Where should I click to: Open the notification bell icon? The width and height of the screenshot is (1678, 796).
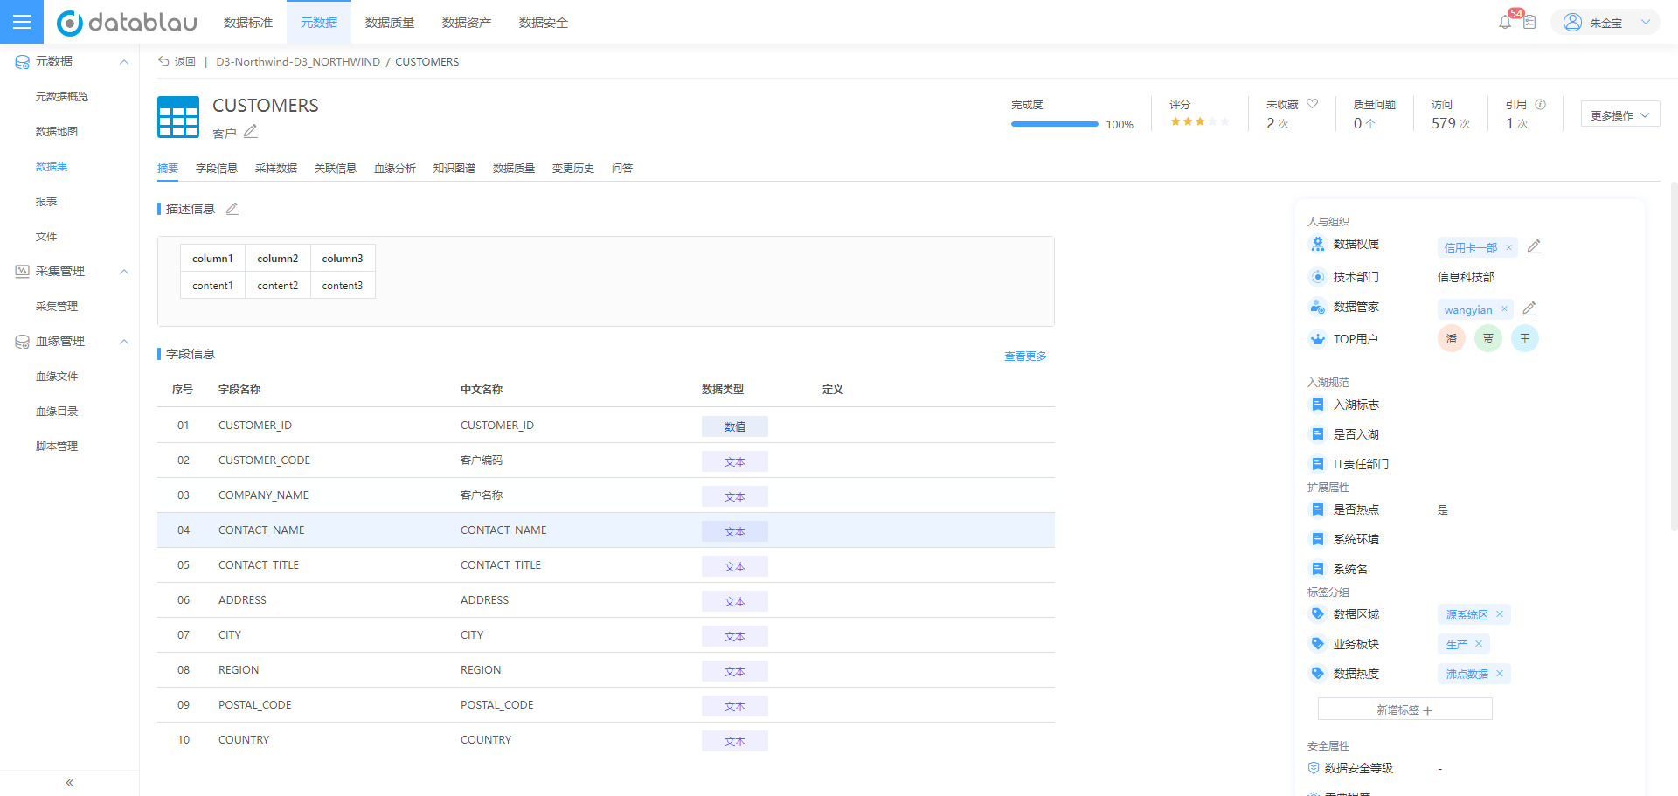click(1505, 22)
